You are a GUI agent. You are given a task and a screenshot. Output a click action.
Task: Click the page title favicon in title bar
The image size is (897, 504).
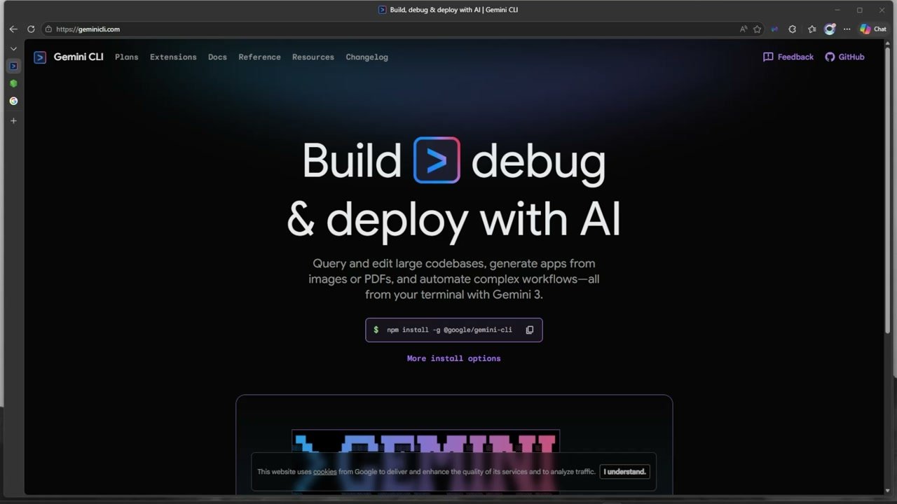(382, 10)
